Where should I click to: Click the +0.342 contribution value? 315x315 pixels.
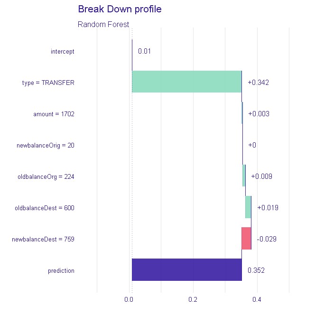click(259, 83)
